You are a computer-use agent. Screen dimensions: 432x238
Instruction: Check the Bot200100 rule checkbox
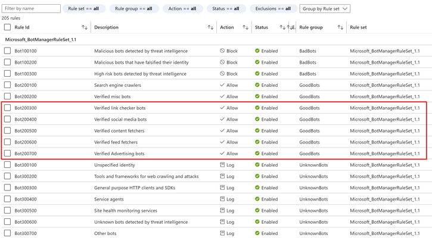point(7,84)
